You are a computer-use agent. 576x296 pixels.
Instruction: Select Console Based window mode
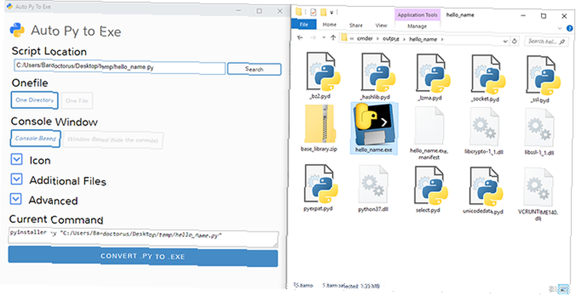(x=36, y=138)
